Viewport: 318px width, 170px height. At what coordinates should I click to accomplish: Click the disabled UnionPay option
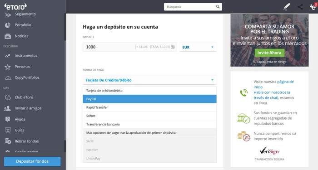(149, 159)
